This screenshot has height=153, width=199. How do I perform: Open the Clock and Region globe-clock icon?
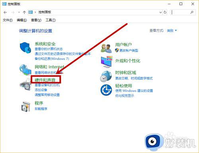[x=106, y=76]
